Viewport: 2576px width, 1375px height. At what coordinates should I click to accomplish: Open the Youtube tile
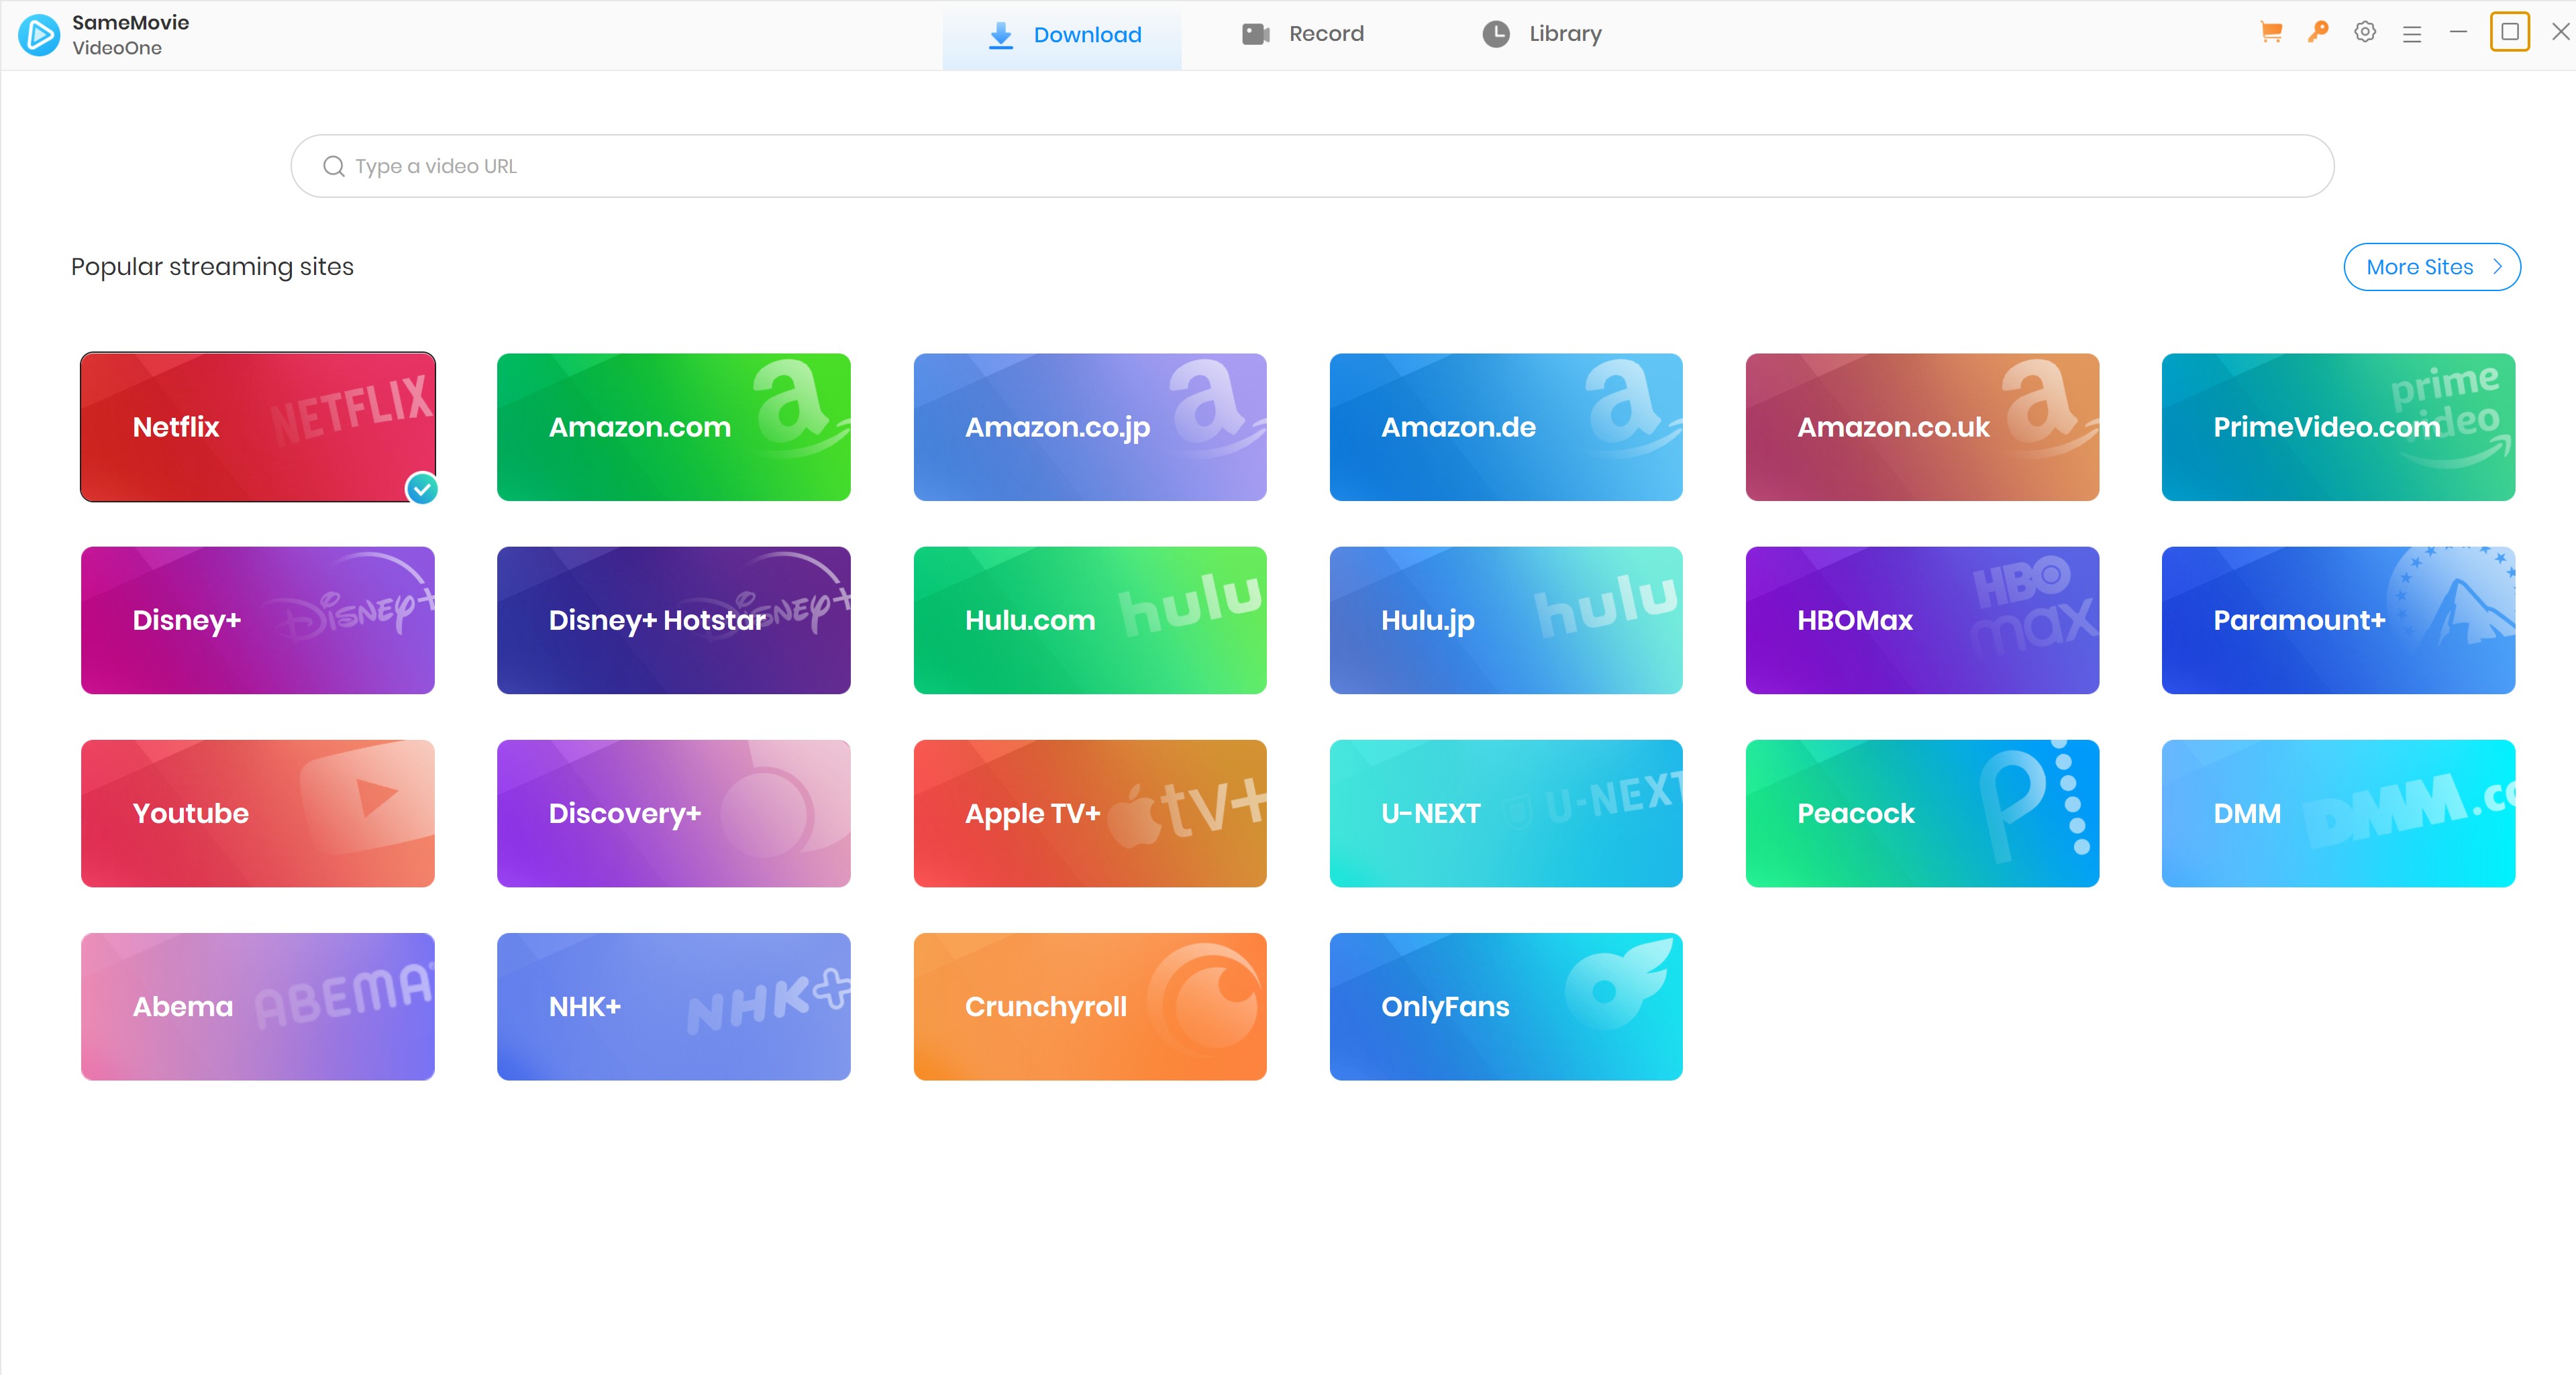[x=258, y=814]
